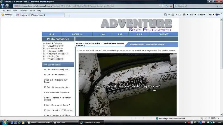Click the HOME navigation button
Viewport: 223px width, 125px height.
pos(51,34)
